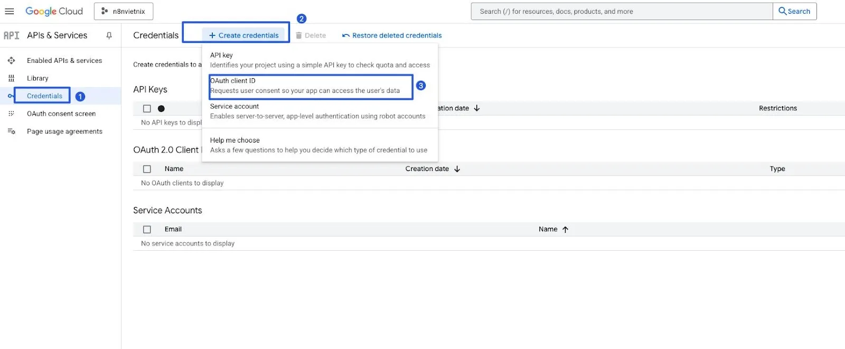This screenshot has height=349, width=845.
Task: Click the Google Cloud logo
Action: pyautogui.click(x=54, y=11)
